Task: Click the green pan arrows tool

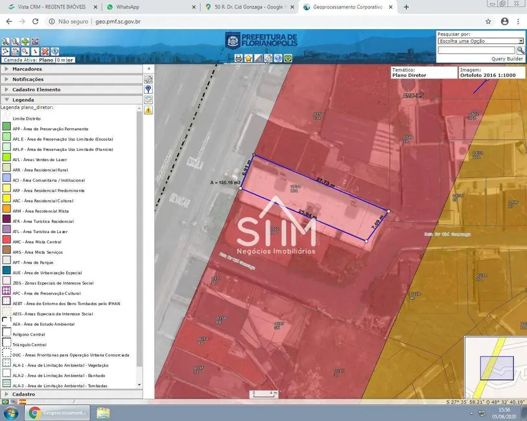Action: 25,42
